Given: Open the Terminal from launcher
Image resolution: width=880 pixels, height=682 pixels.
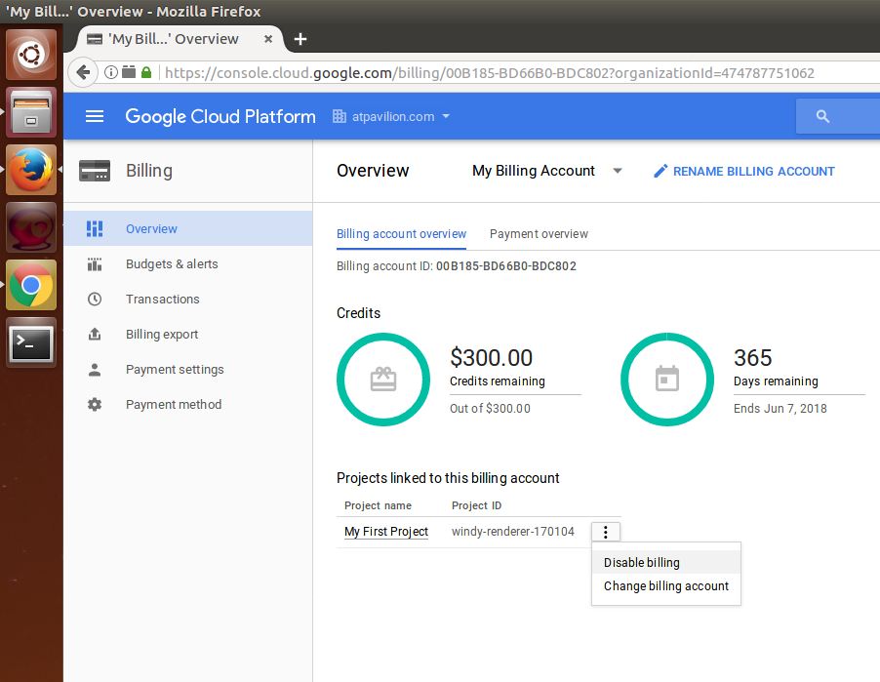Looking at the screenshot, I should click(x=31, y=342).
